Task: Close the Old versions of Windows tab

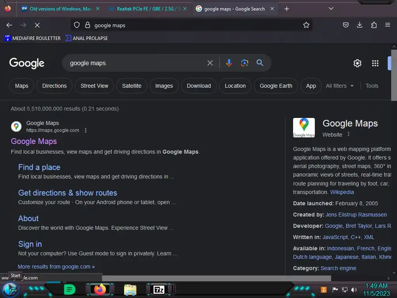Action: (x=98, y=9)
